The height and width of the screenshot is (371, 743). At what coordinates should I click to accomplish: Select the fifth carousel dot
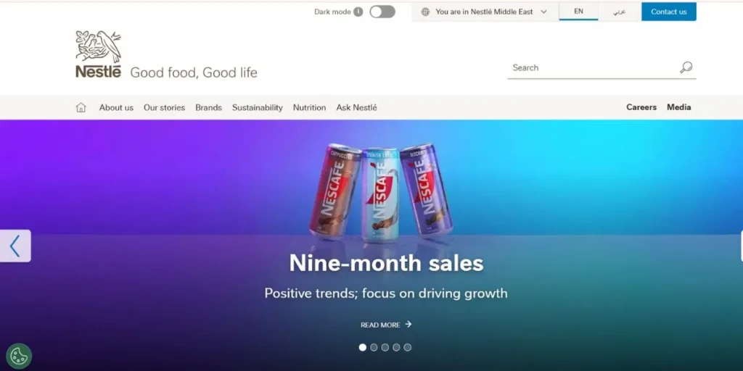[x=408, y=347]
